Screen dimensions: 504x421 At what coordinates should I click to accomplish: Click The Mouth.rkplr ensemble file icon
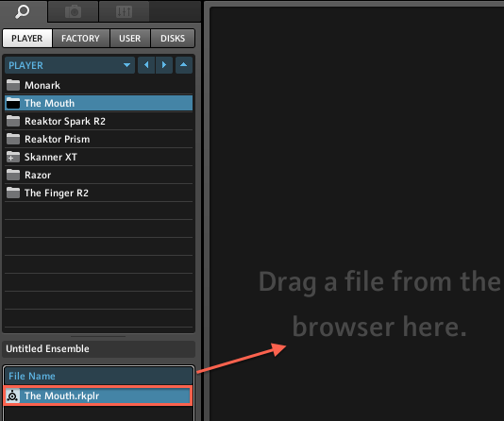(12, 396)
